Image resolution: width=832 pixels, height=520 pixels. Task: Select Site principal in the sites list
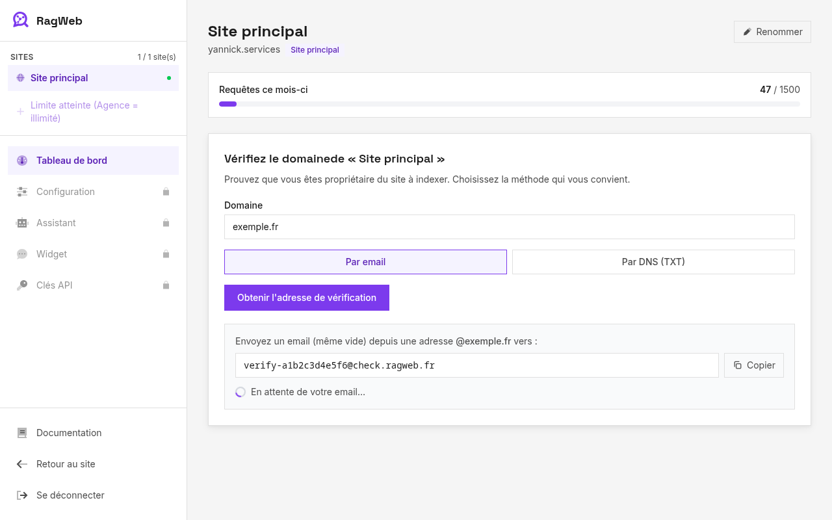coord(93,78)
